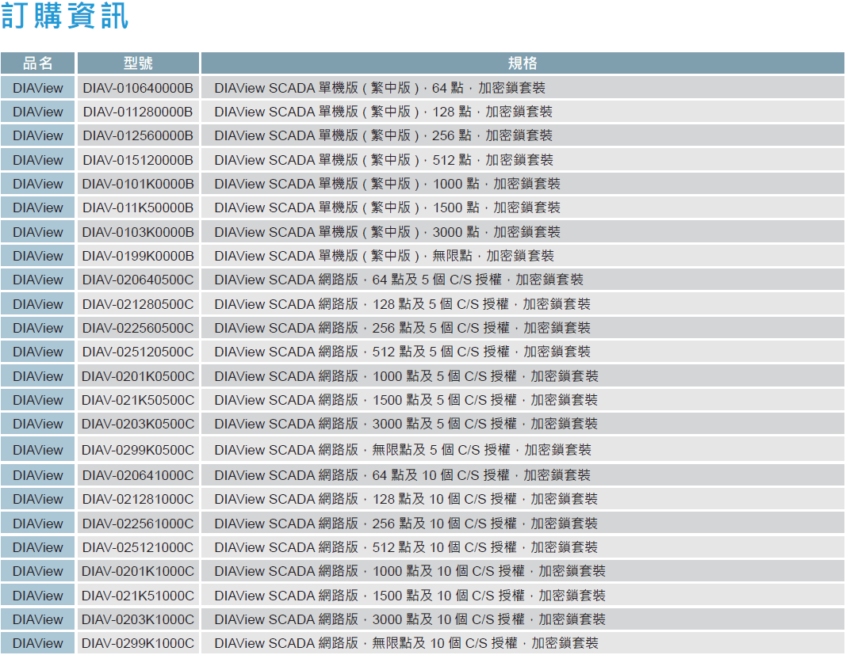The width and height of the screenshot is (846, 655).
Task: Select the 品名 column header
Action: click(38, 63)
